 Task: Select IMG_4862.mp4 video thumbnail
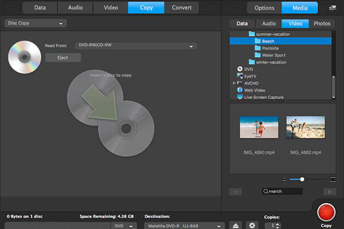coord(305,128)
